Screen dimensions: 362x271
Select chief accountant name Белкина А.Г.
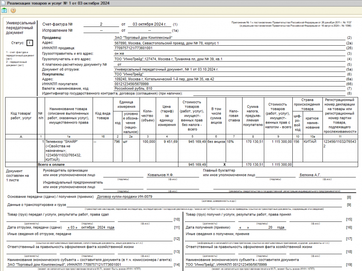(310, 175)
